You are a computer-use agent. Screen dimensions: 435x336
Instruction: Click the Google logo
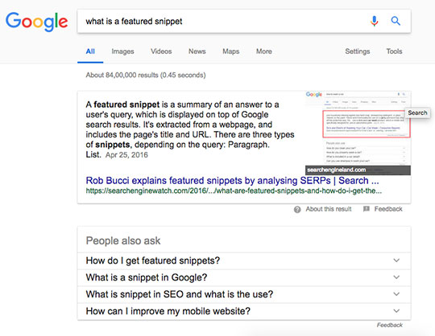[36, 22]
